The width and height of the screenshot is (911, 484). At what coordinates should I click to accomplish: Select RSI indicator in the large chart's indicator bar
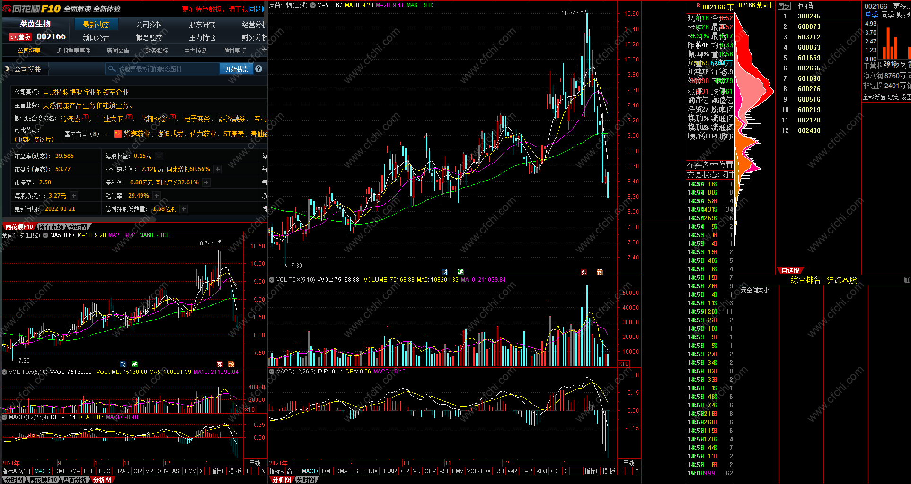(499, 471)
